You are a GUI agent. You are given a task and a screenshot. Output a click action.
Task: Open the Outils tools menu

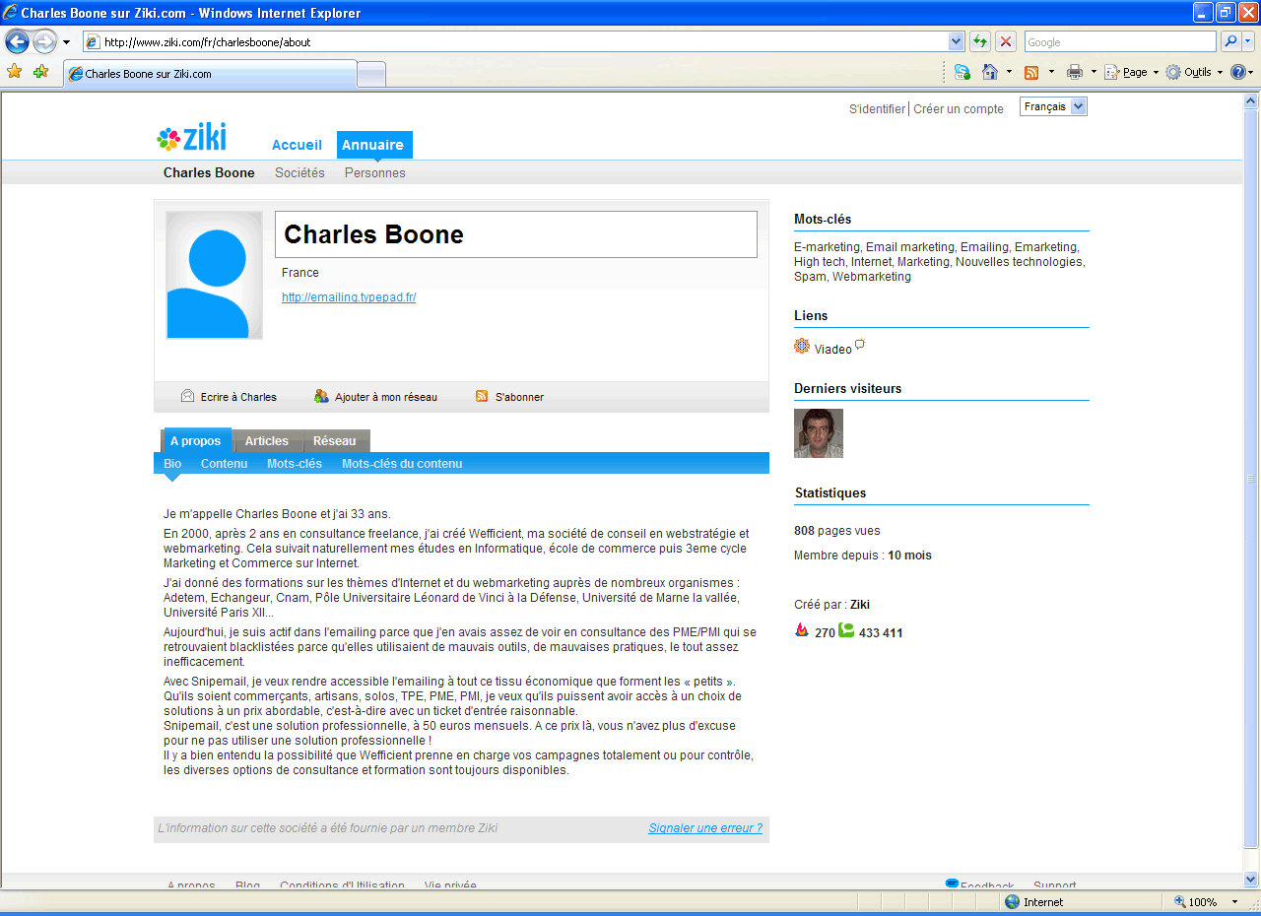click(x=1194, y=72)
